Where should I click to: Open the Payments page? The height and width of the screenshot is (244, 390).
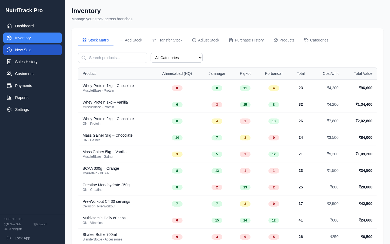tap(32, 86)
